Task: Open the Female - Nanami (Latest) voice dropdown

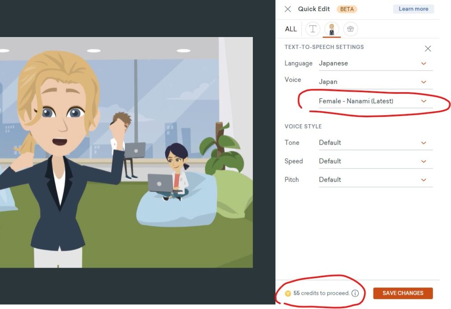Action: pyautogui.click(x=376, y=101)
